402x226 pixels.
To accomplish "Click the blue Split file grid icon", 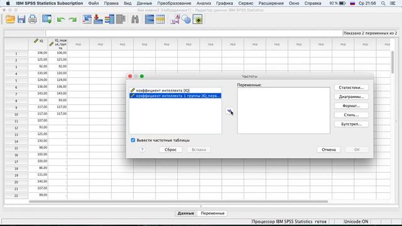I will tap(149, 19).
